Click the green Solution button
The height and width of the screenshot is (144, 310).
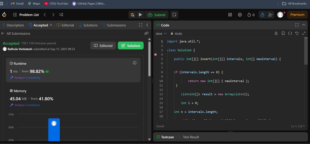[x=131, y=46]
